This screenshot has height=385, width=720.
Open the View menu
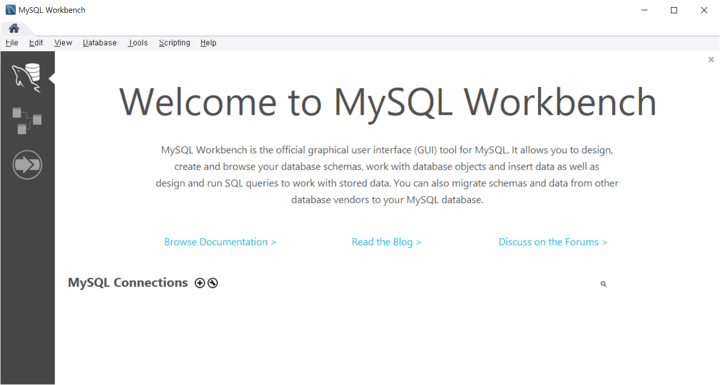(63, 43)
